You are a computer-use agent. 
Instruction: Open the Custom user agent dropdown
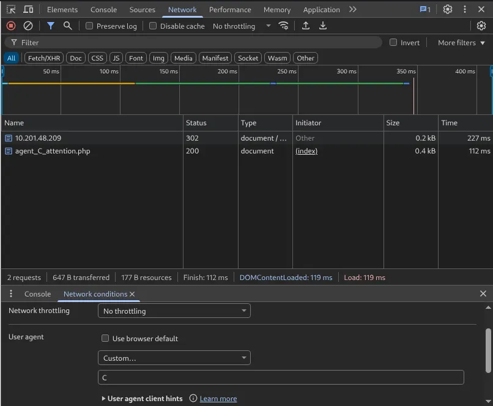tap(174, 358)
